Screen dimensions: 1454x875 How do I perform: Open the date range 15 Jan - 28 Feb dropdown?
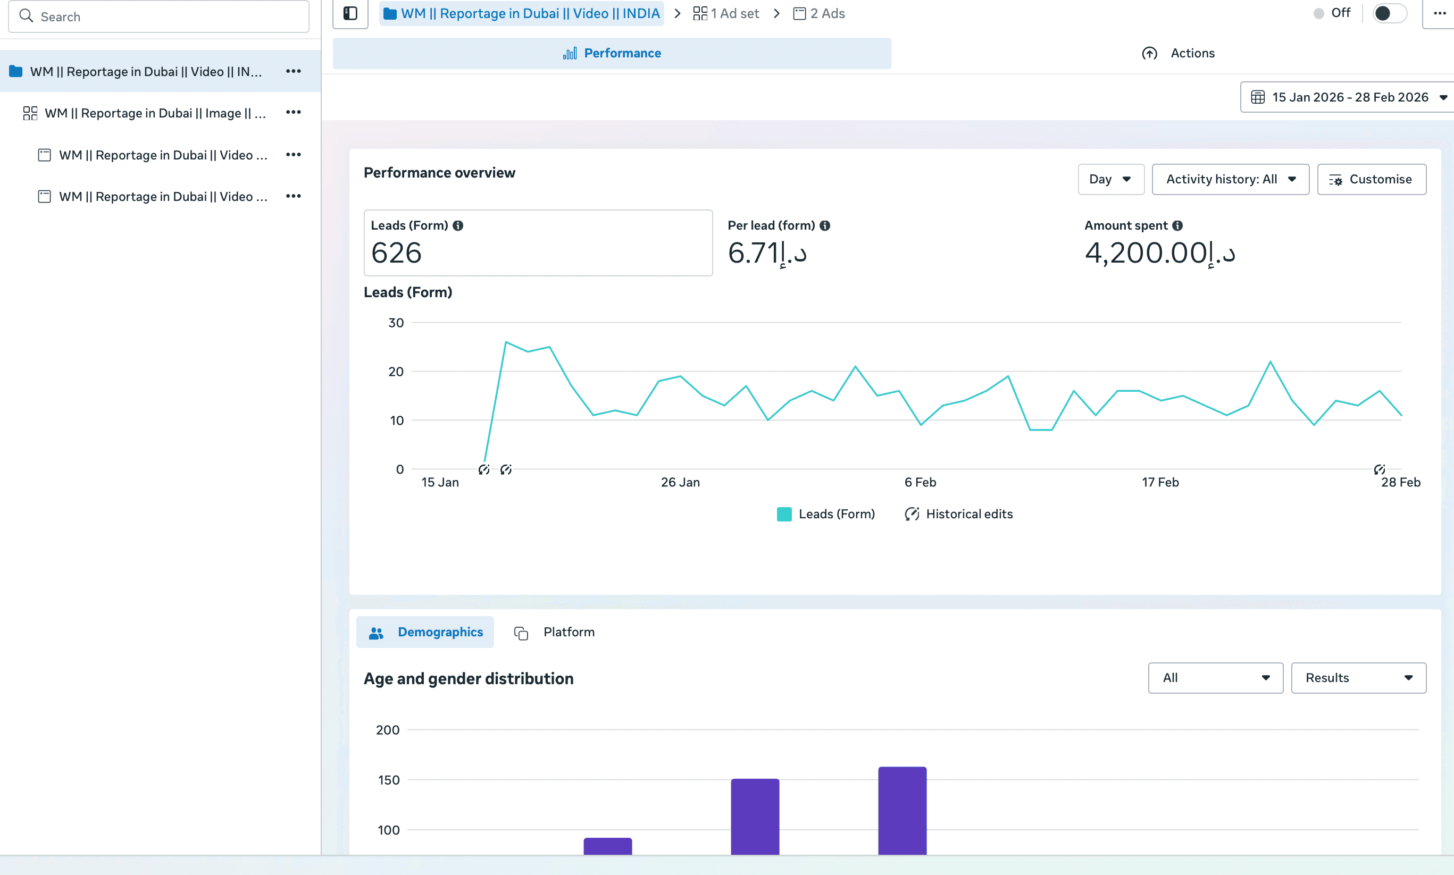pos(1347,97)
